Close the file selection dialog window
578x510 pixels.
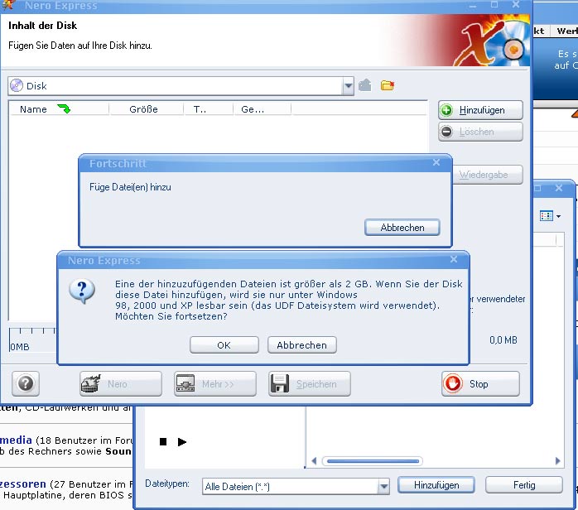[559, 188]
